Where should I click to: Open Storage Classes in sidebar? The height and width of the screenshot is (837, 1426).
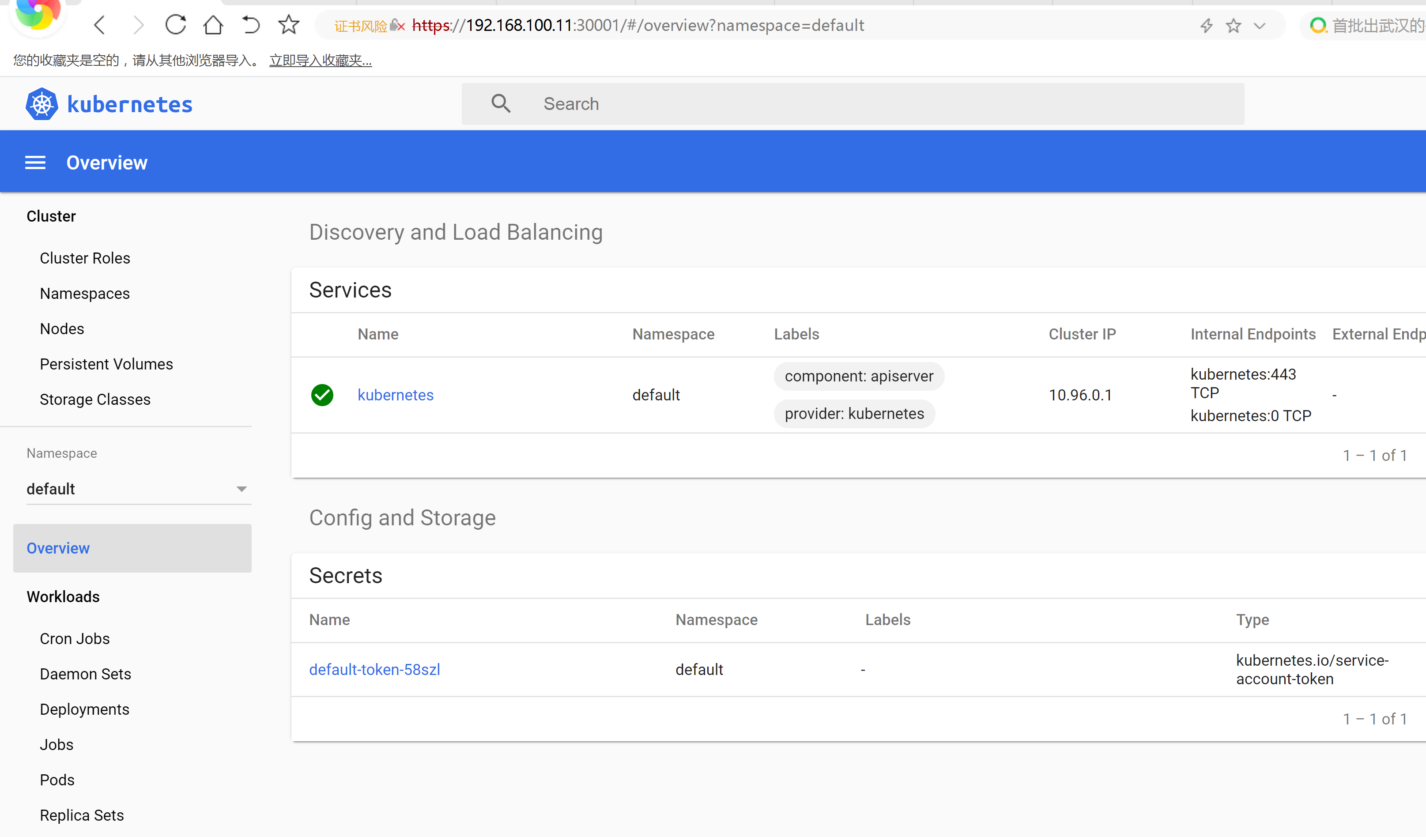click(95, 400)
